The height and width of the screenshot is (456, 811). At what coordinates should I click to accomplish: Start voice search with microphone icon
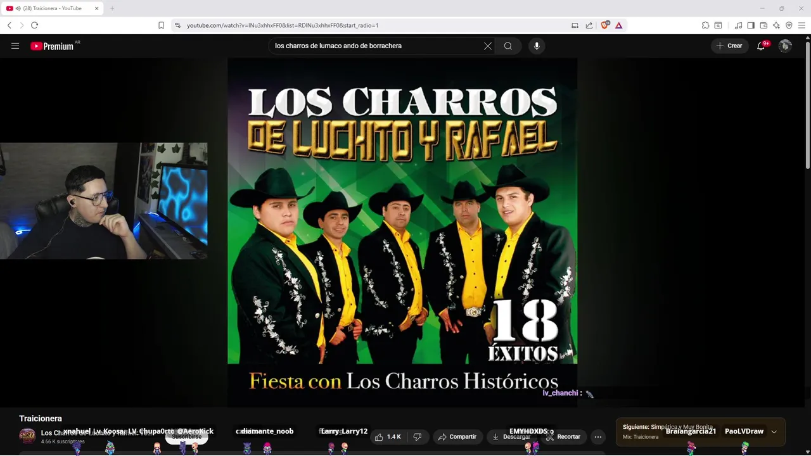(537, 46)
